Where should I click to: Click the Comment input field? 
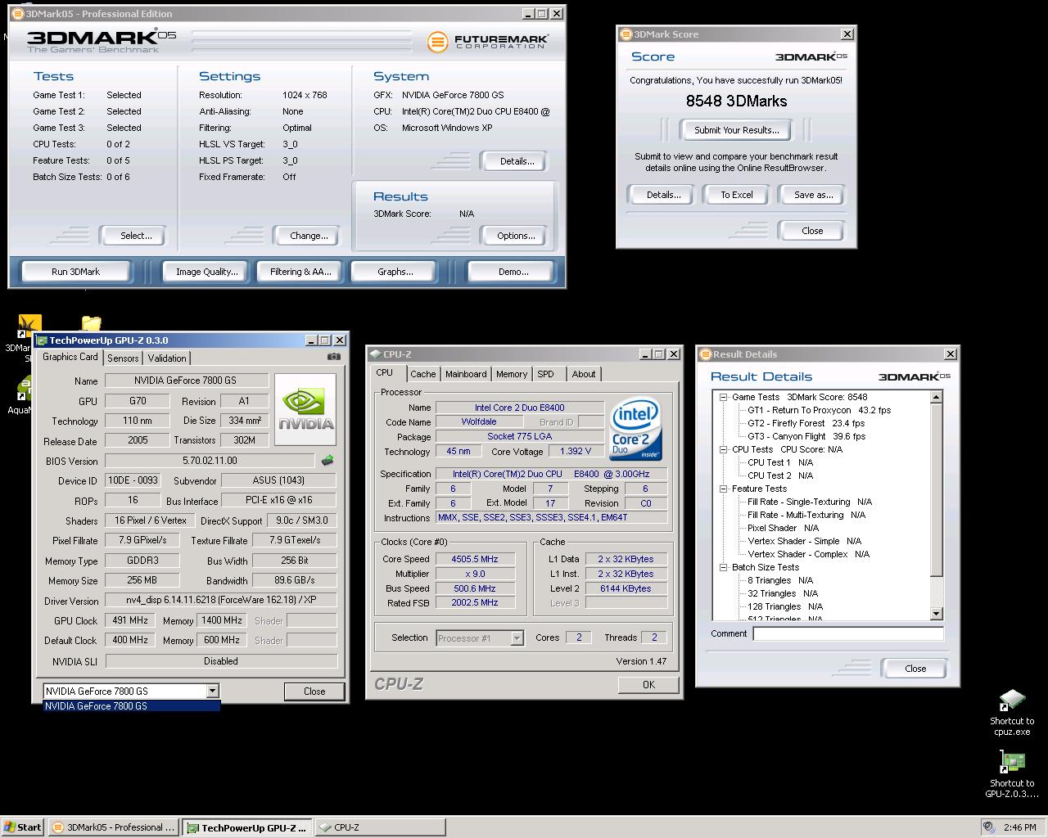tap(848, 633)
